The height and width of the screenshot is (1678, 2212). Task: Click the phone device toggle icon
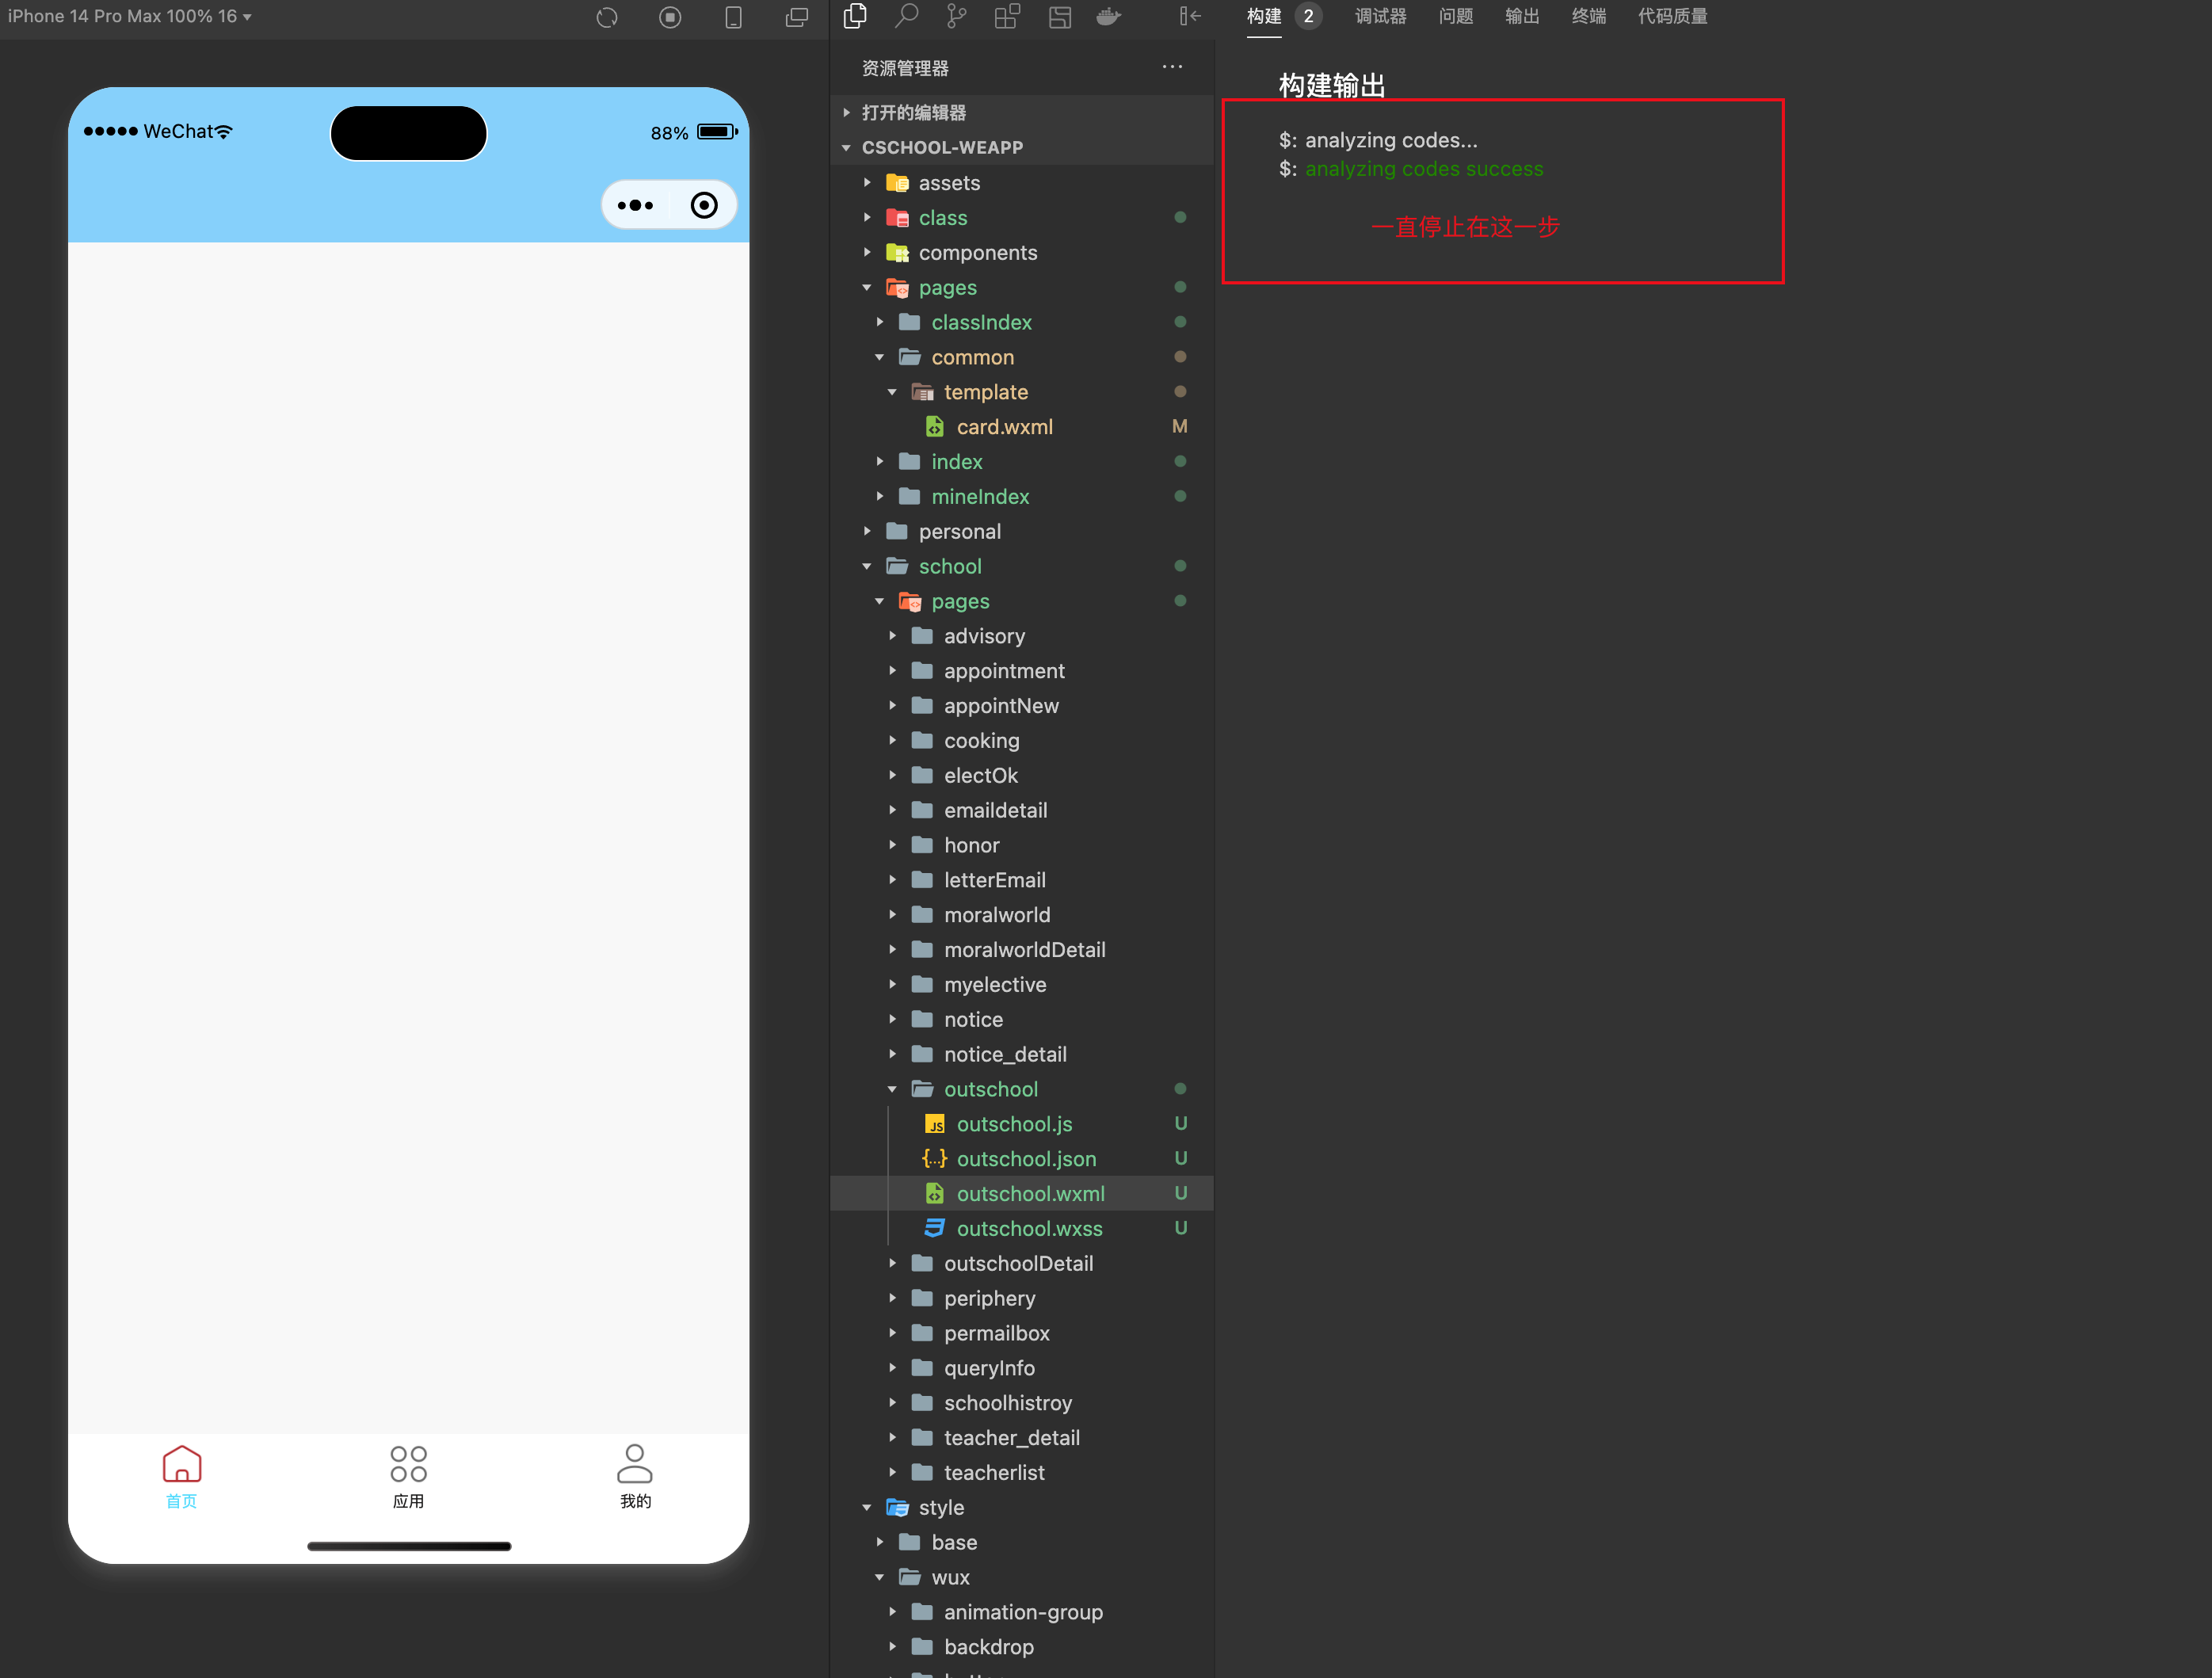pos(733,17)
